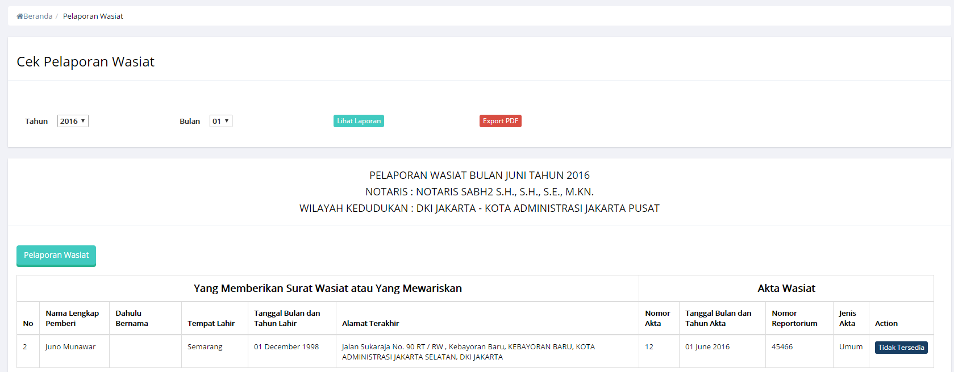Click the Nama Lengkap Pemberi column header

click(x=72, y=318)
